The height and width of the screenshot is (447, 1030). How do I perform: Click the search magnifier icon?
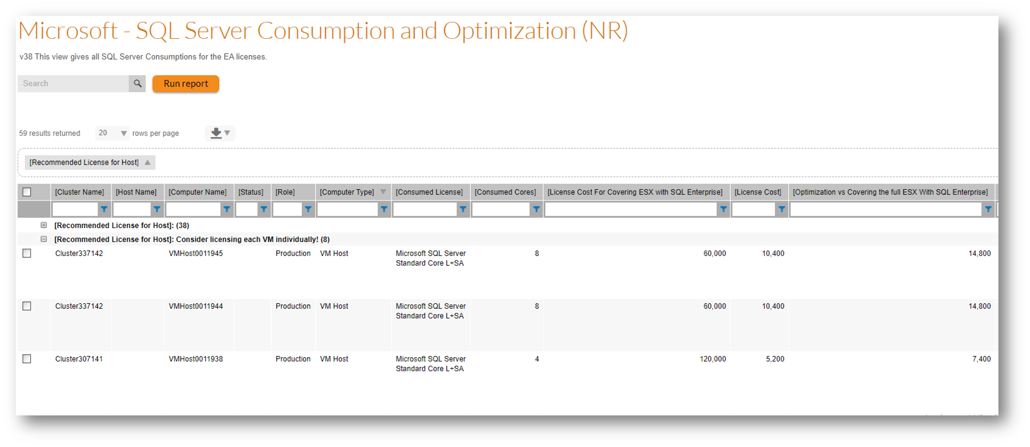pos(137,84)
